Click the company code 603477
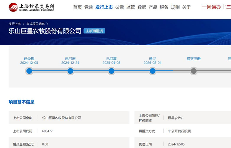The image size is (231, 148). pyautogui.click(x=47, y=131)
